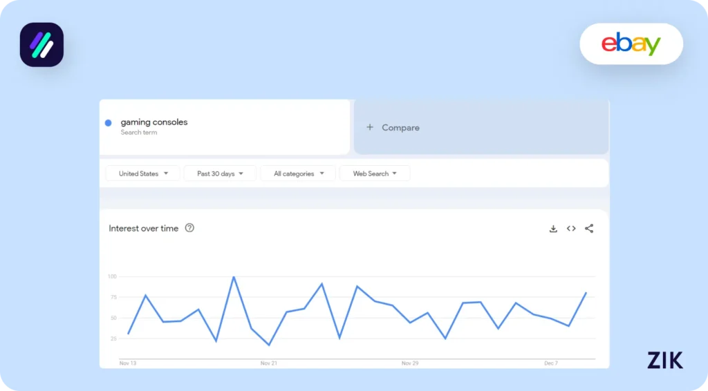Click the highest peak on the trend line

[x=234, y=277]
